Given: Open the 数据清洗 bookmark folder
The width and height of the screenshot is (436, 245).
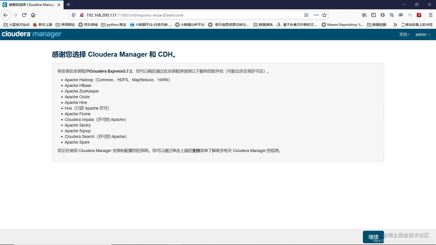Looking at the screenshot, I should point(263,25).
